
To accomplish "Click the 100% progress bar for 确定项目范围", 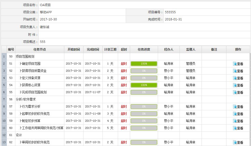I will click(144, 64).
